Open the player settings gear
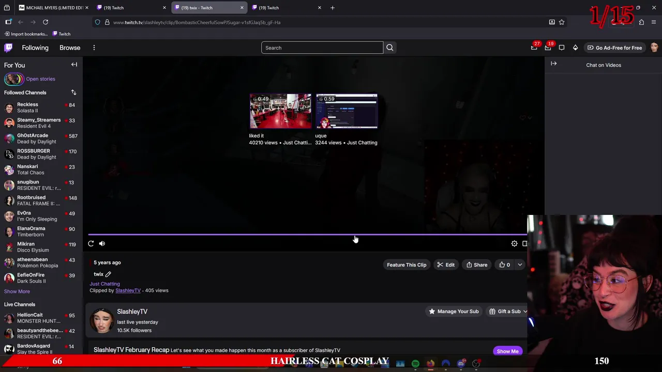This screenshot has height=372, width=662. (514, 243)
